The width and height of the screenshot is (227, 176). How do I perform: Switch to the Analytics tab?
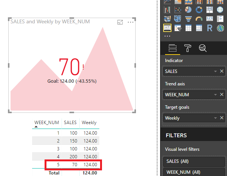[x=202, y=48]
